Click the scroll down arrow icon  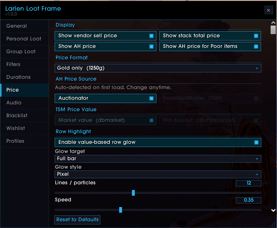(273, 210)
